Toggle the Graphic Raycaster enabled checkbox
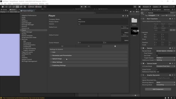 pos(145,75)
